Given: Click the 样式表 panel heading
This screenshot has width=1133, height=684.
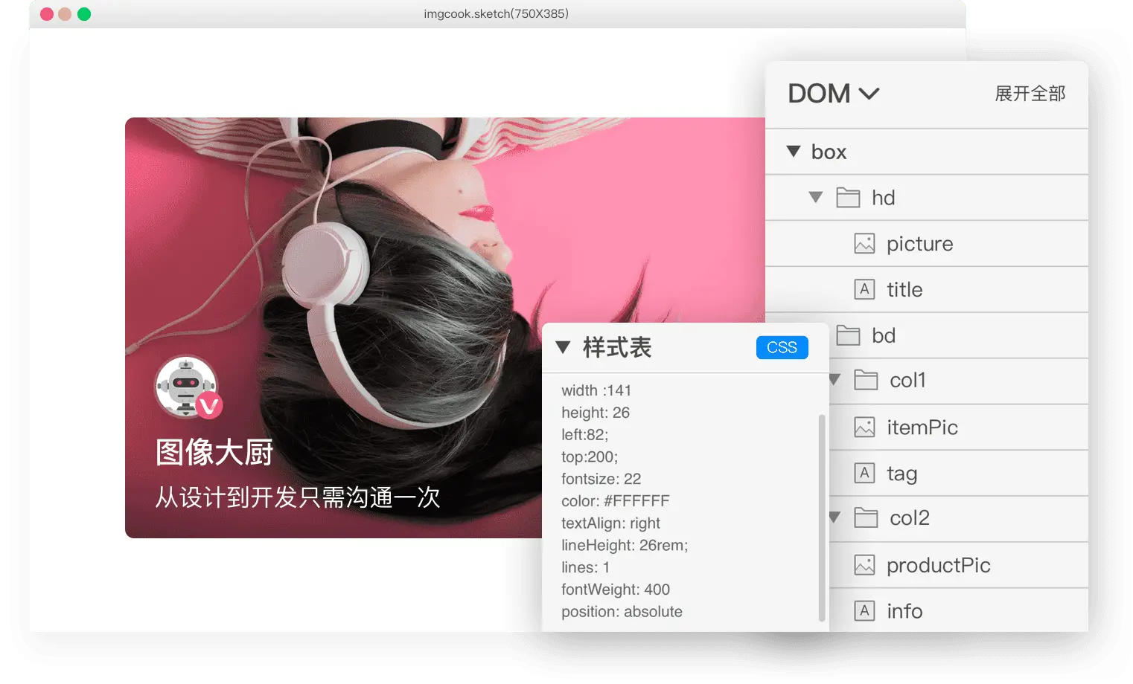Looking at the screenshot, I should point(617,348).
